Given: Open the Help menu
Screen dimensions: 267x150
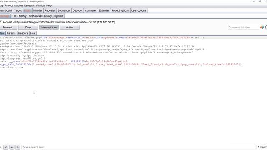Looking at the screenshot, I should point(49,5).
